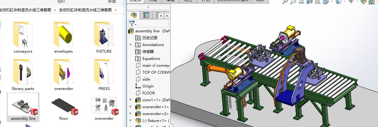Click the Previous View icon
Screen dimensions: 378x127
pyautogui.click(x=301, y=2)
